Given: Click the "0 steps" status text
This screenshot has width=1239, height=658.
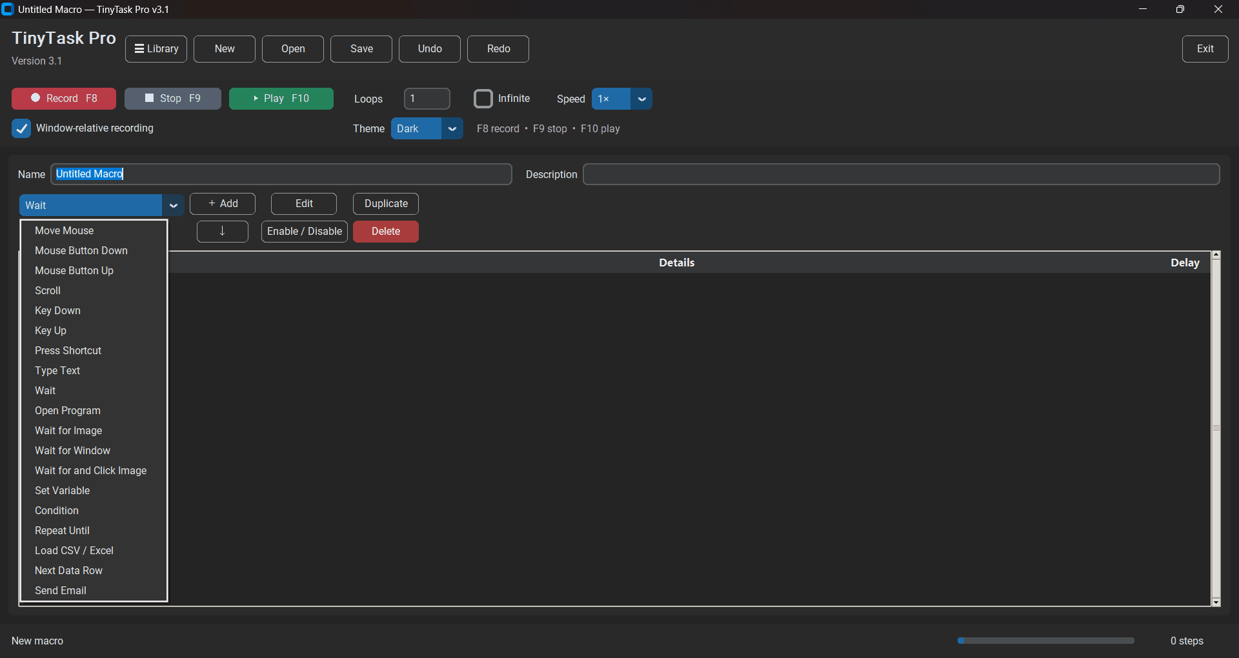Looking at the screenshot, I should (1187, 641).
